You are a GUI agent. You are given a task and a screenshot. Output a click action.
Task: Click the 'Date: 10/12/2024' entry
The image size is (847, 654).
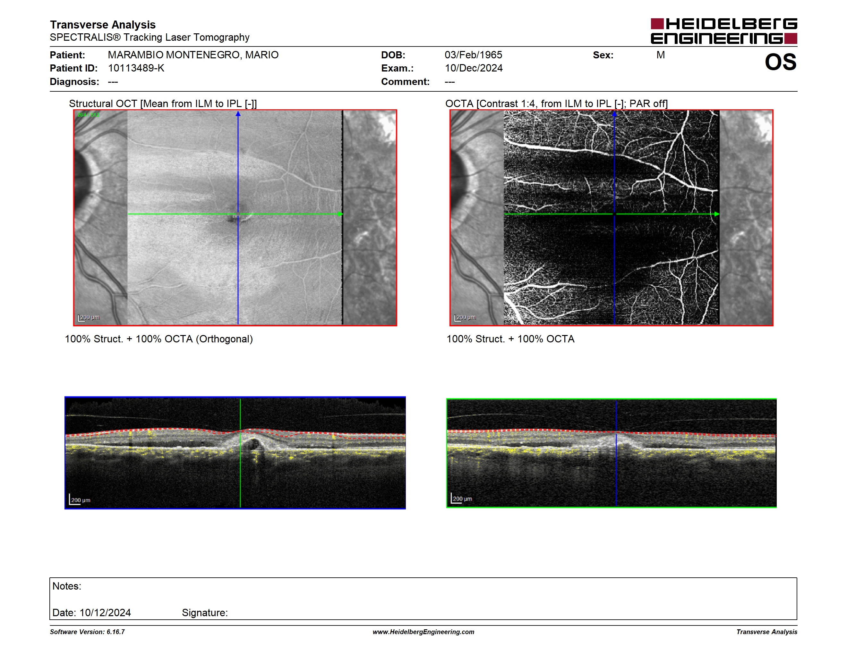[91, 613]
